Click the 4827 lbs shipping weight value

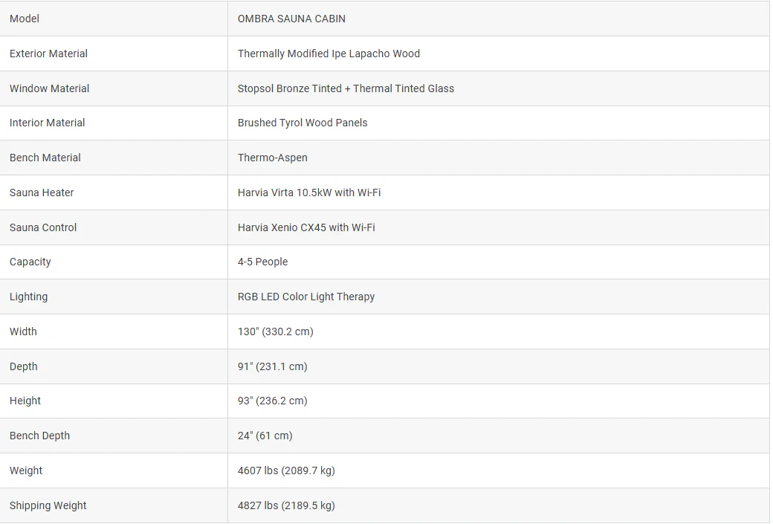286,505
